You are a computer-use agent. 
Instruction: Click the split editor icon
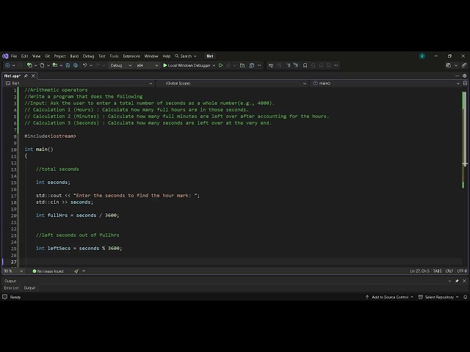pos(465,83)
